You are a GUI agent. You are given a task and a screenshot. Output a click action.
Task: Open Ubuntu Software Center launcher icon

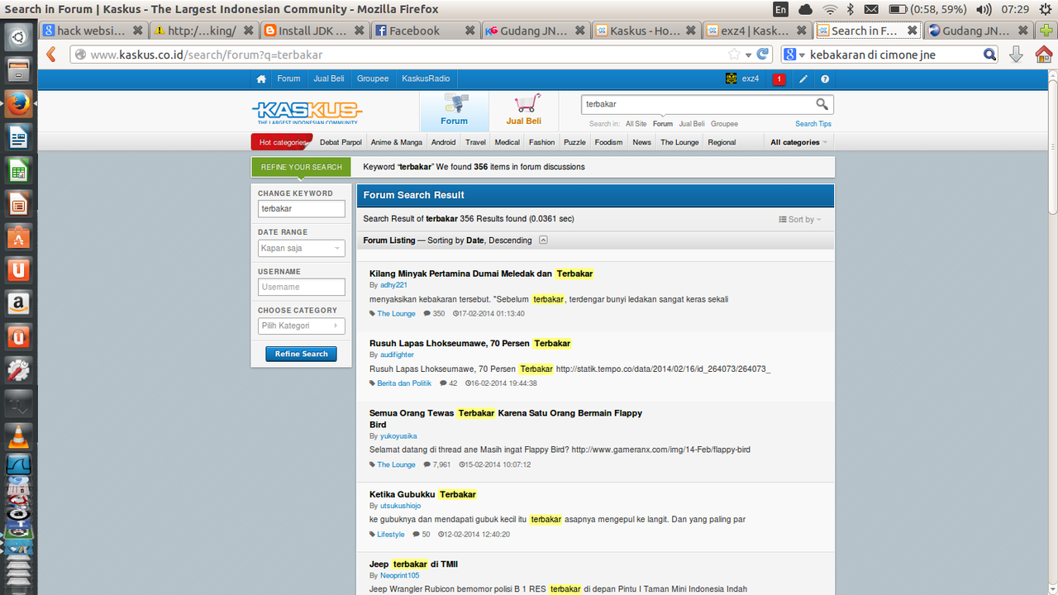[x=18, y=237]
